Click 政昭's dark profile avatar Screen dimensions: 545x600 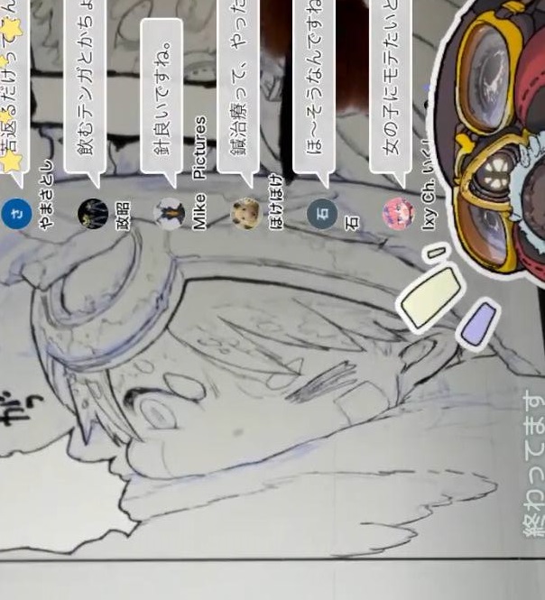pyautogui.click(x=93, y=214)
